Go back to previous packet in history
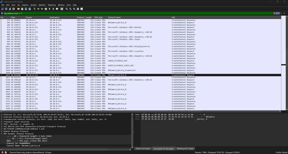The image size is (288, 154). click(38, 9)
